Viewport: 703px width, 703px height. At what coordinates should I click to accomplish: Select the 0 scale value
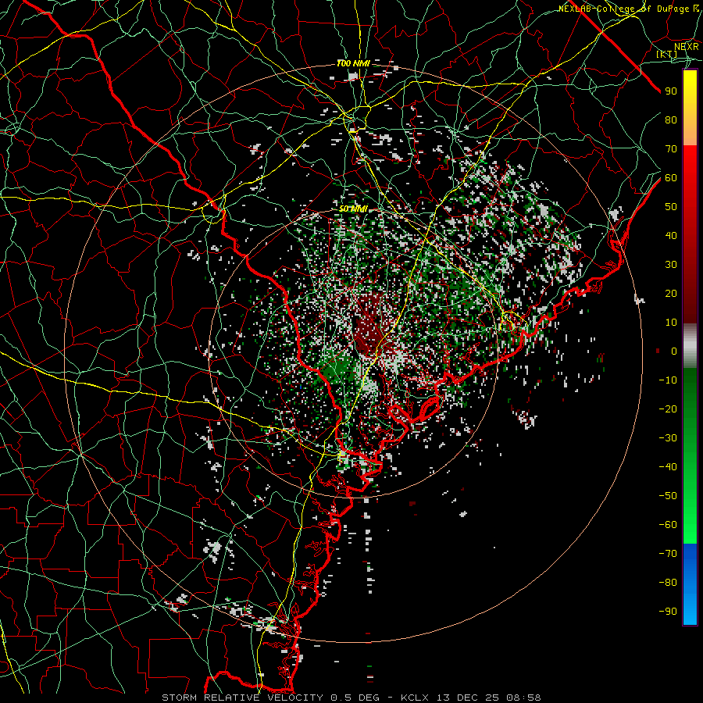pos(674,351)
